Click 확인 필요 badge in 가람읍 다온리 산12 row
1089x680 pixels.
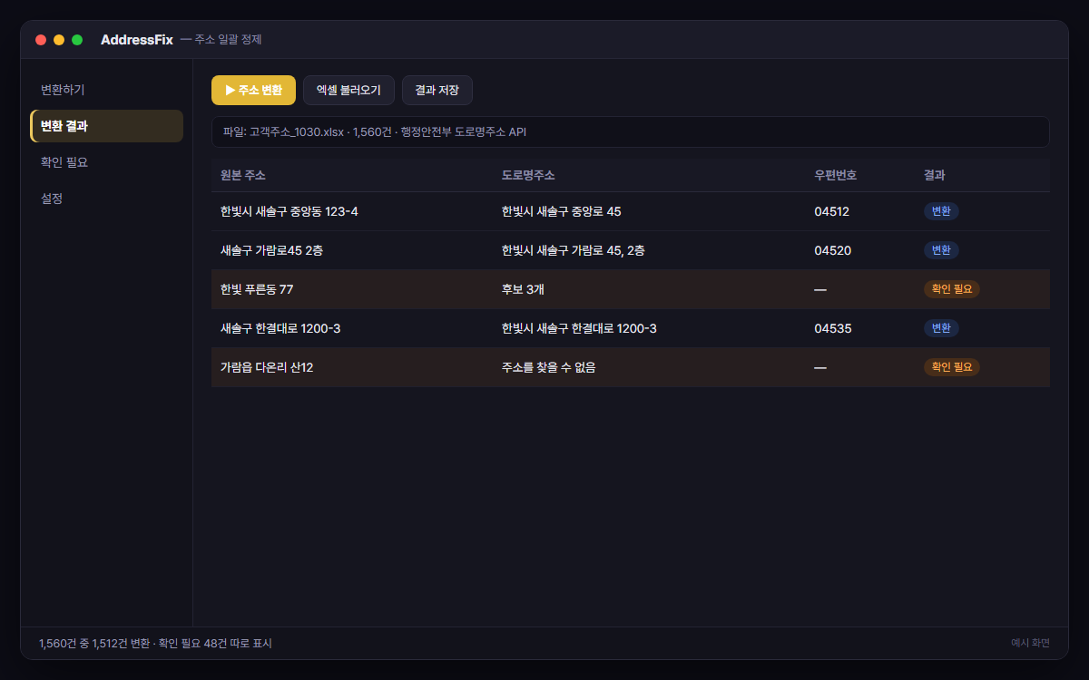coord(952,367)
